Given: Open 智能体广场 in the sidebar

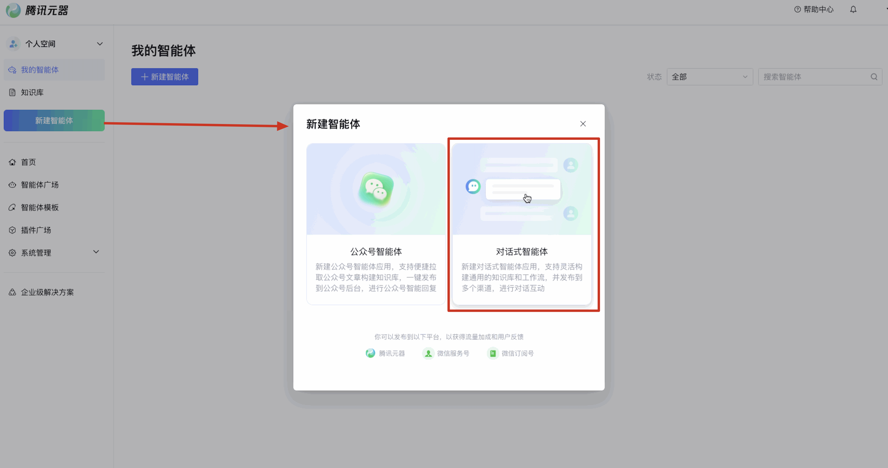Looking at the screenshot, I should coord(40,185).
